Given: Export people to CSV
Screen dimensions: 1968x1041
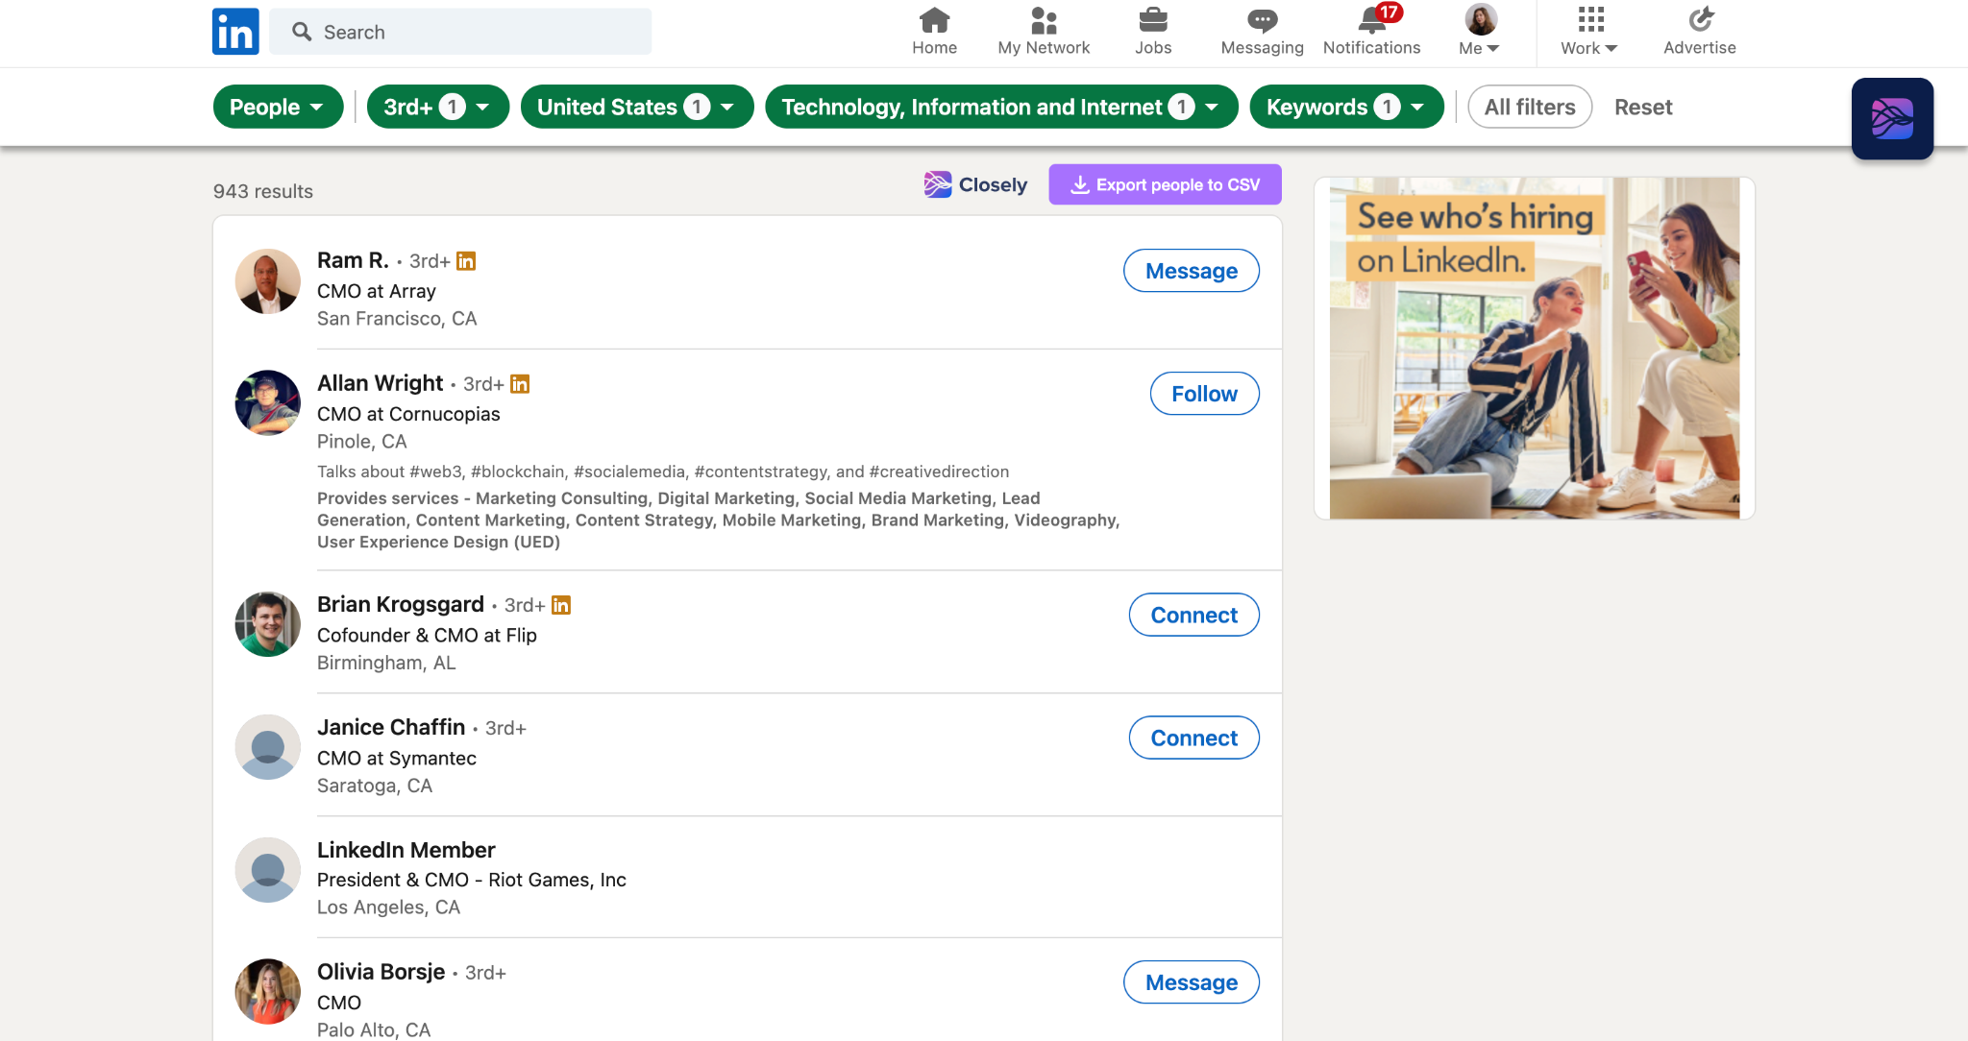Looking at the screenshot, I should [1165, 184].
